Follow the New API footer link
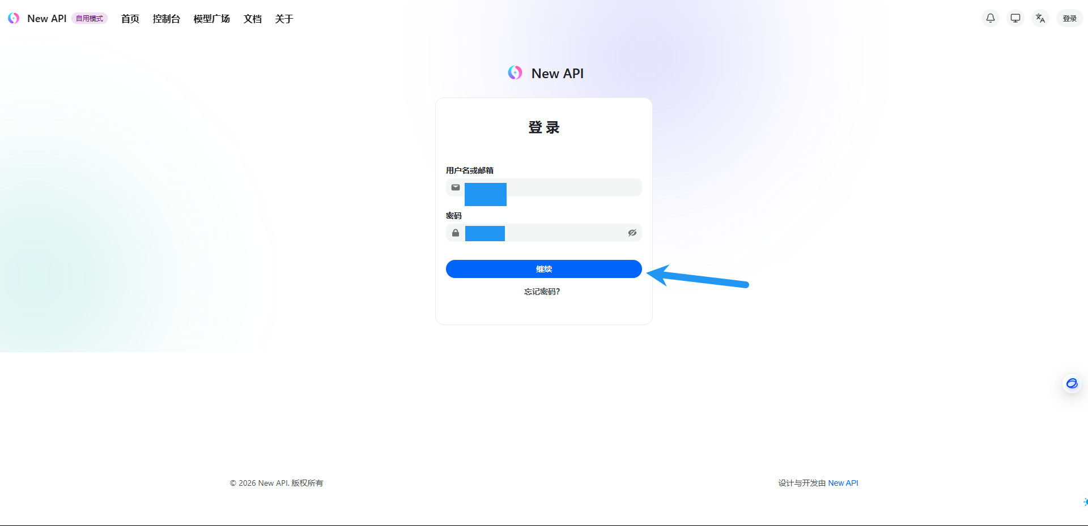The height and width of the screenshot is (526, 1088). click(843, 483)
